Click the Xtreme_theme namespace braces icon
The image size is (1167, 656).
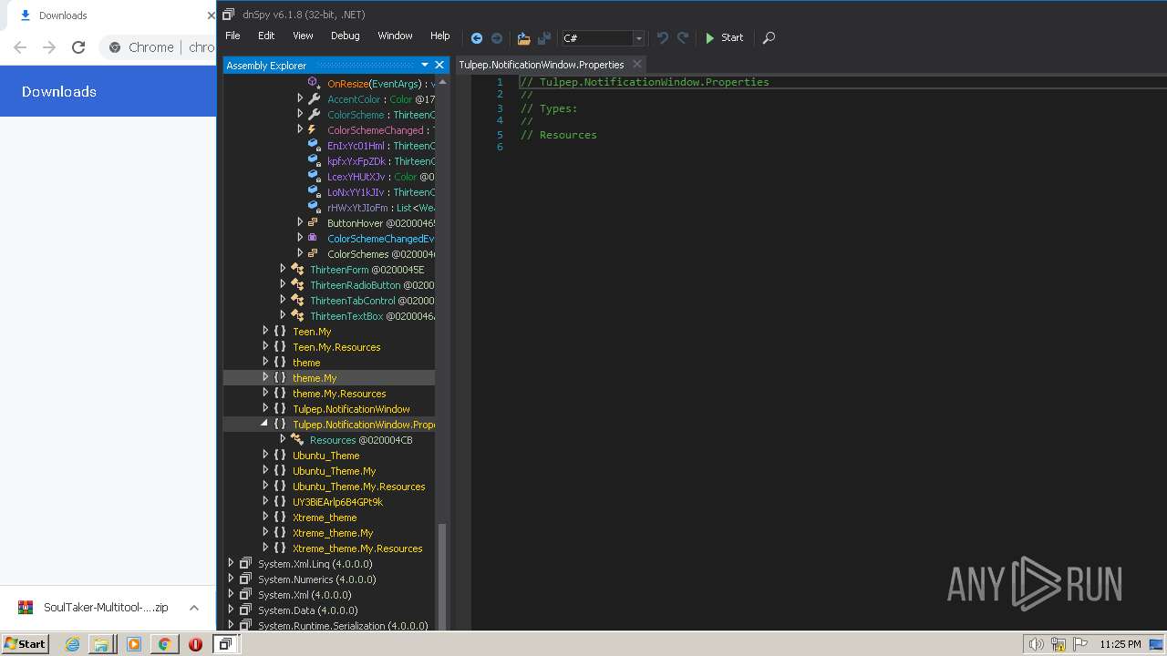click(280, 517)
